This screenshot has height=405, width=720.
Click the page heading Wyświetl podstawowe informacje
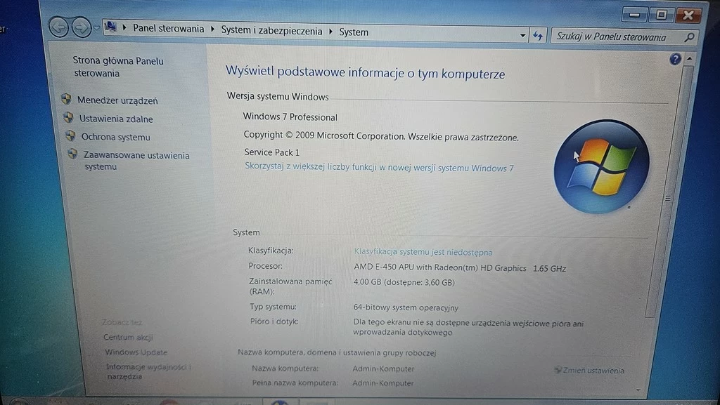[x=365, y=72]
